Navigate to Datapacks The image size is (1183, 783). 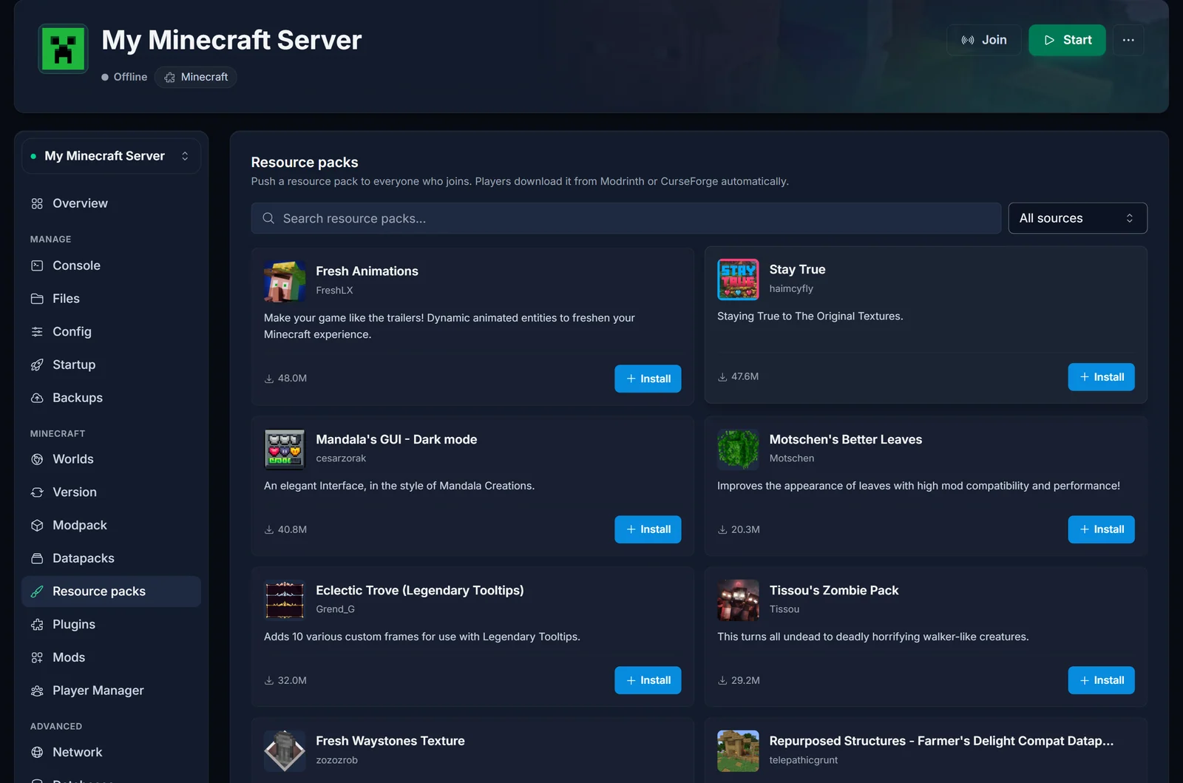(x=111, y=558)
